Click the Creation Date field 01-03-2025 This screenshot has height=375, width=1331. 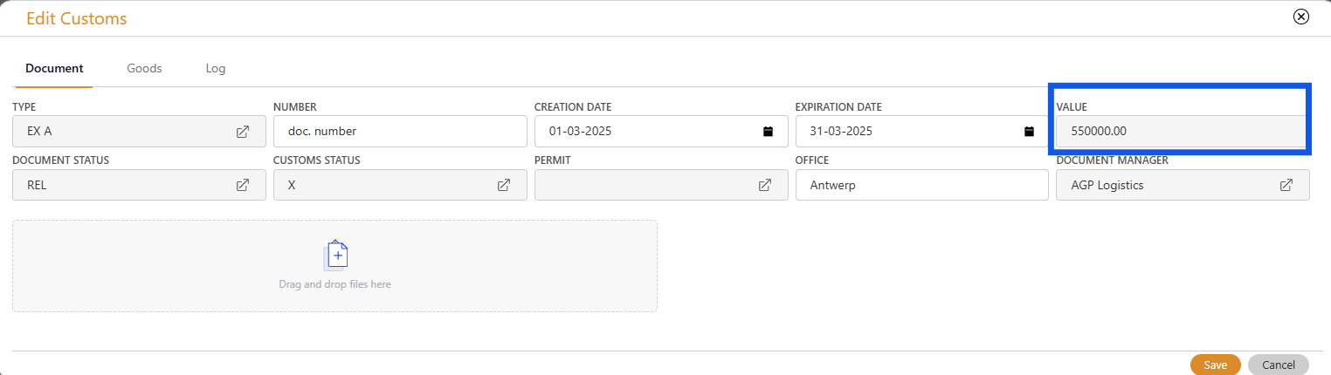(646, 132)
